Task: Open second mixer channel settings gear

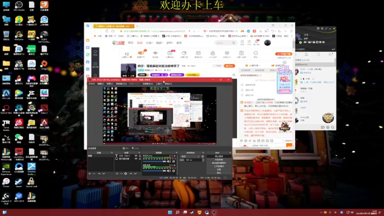Action: point(174,171)
